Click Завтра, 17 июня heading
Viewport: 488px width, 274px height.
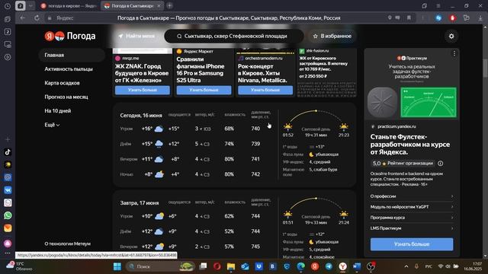(140, 203)
